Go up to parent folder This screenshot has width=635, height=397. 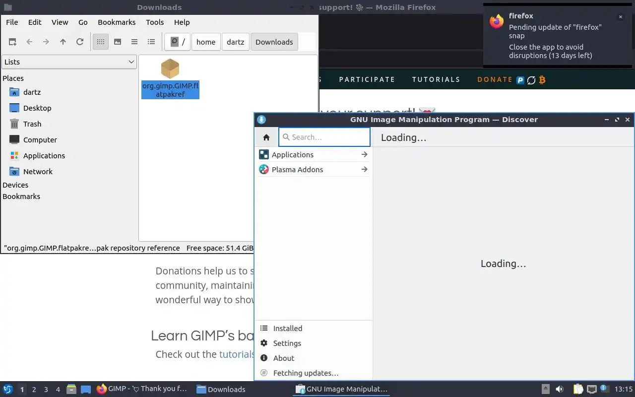(63, 42)
